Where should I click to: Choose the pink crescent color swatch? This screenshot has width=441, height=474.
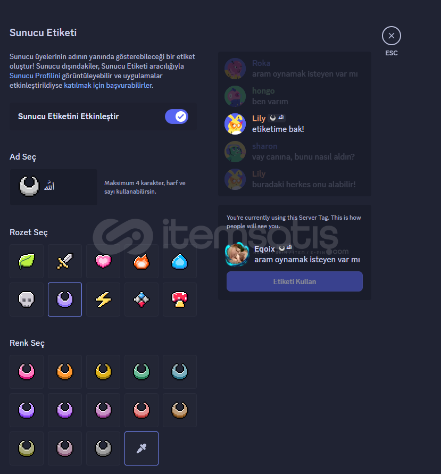click(27, 372)
